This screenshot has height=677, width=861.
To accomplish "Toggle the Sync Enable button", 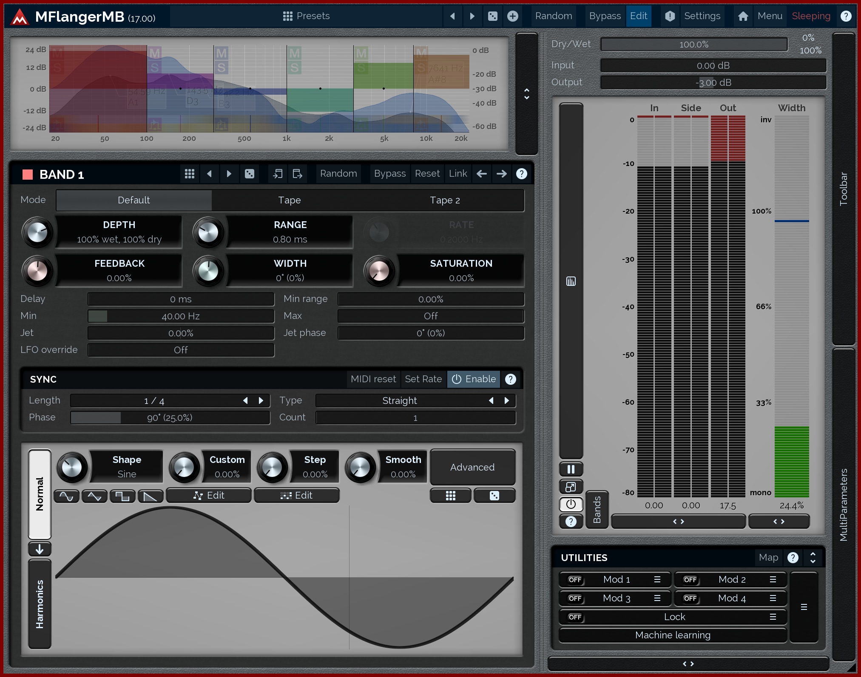I will (x=474, y=379).
